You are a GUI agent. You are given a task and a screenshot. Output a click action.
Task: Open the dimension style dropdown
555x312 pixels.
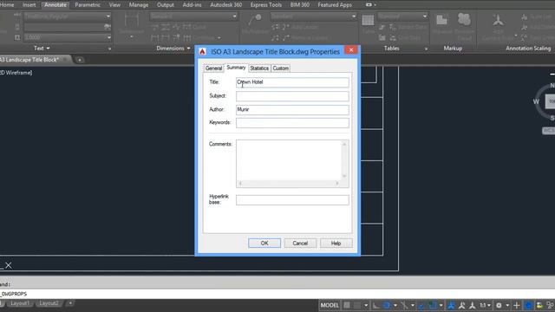234,16
